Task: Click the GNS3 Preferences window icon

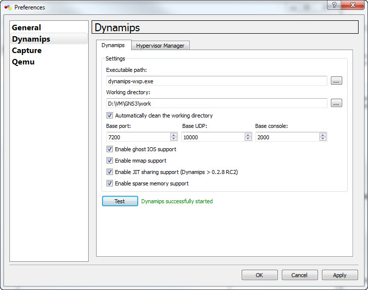Action: (x=8, y=7)
